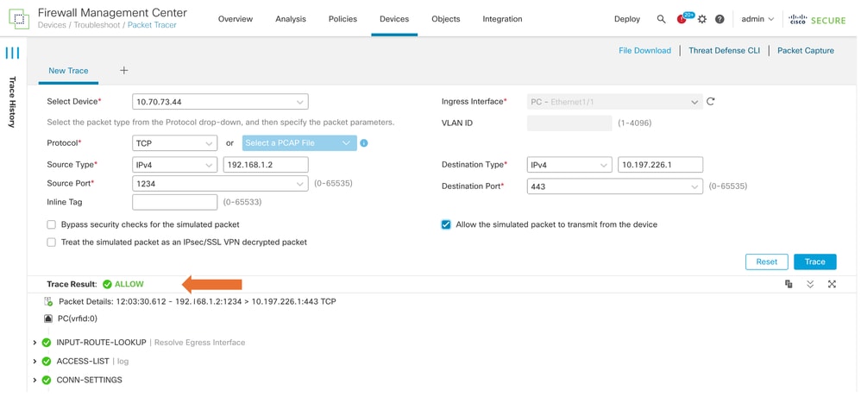Click the Cisco Secure logo
The image size is (861, 410).
click(x=817, y=19)
